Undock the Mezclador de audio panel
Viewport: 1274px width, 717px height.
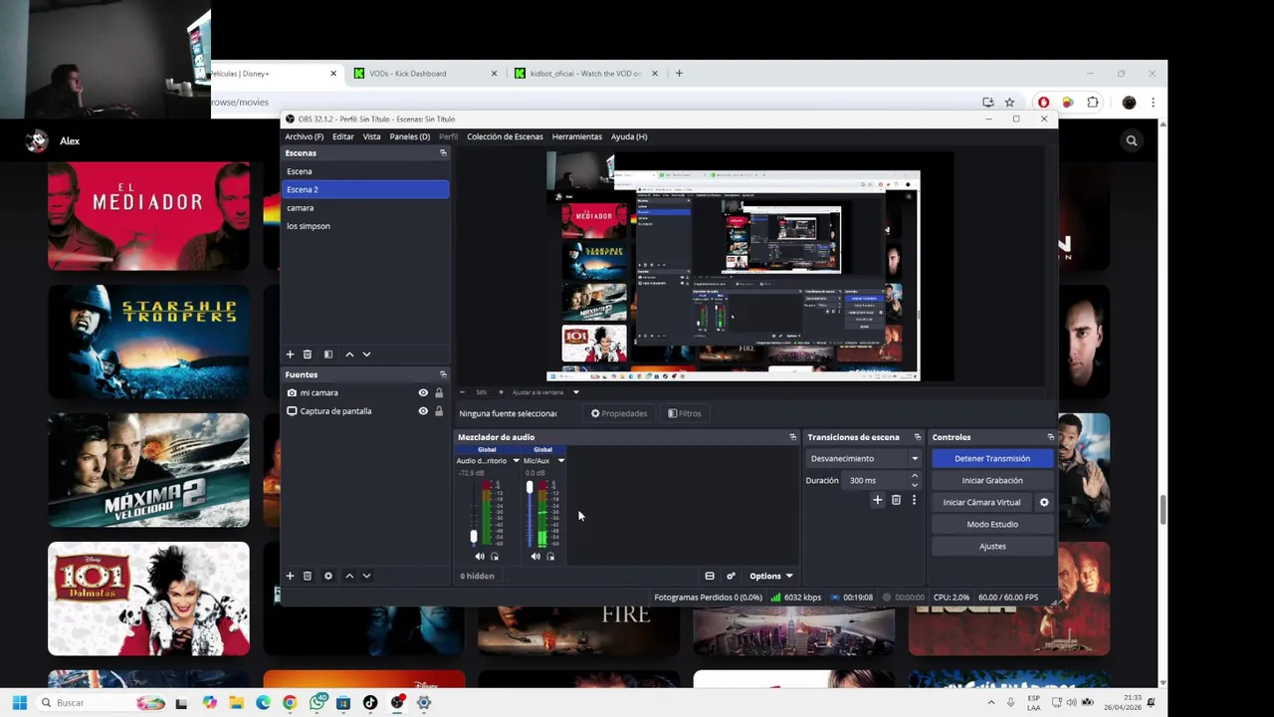click(x=793, y=437)
